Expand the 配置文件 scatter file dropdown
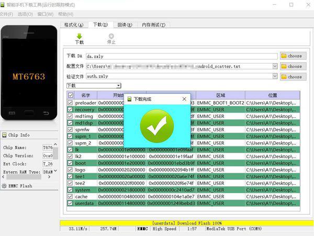This screenshot has width=314, height=236. (275, 66)
